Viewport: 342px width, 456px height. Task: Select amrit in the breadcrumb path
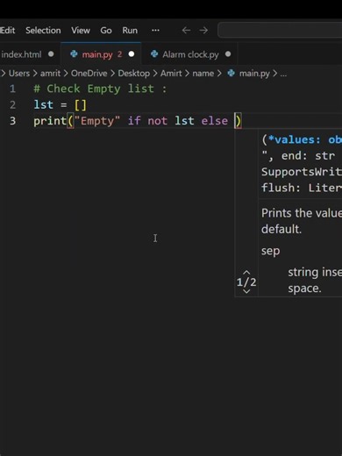[50, 73]
